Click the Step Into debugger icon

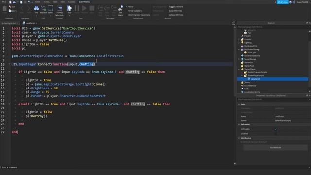tap(101, 8)
